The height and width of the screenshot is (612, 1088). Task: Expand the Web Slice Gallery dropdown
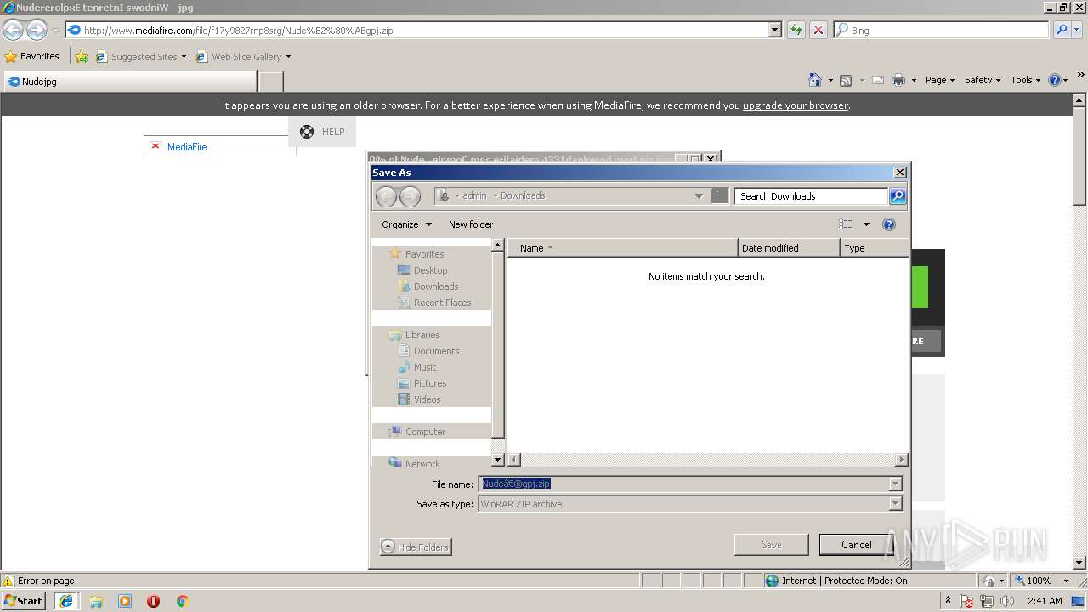pos(288,57)
